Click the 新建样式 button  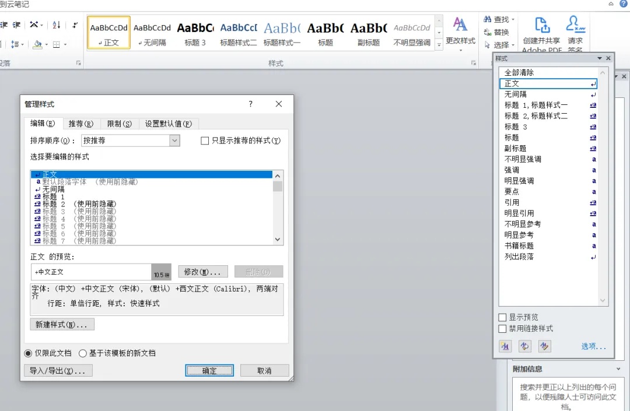click(x=62, y=324)
